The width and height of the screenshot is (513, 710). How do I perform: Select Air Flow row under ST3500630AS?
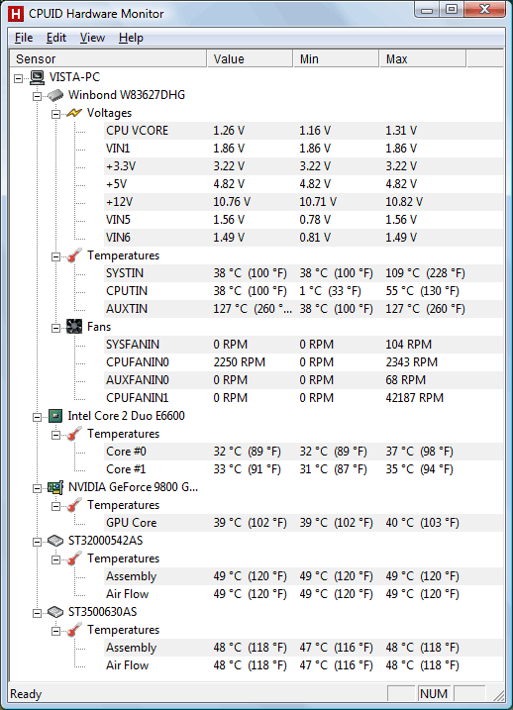(303, 665)
